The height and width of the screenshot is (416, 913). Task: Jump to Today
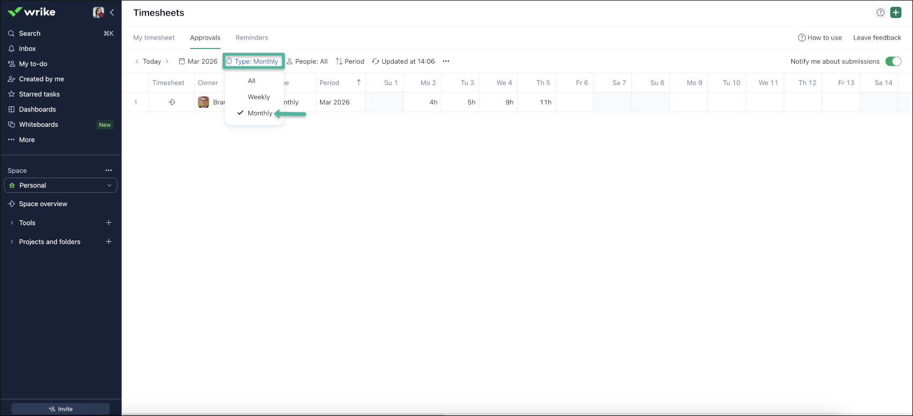152,62
